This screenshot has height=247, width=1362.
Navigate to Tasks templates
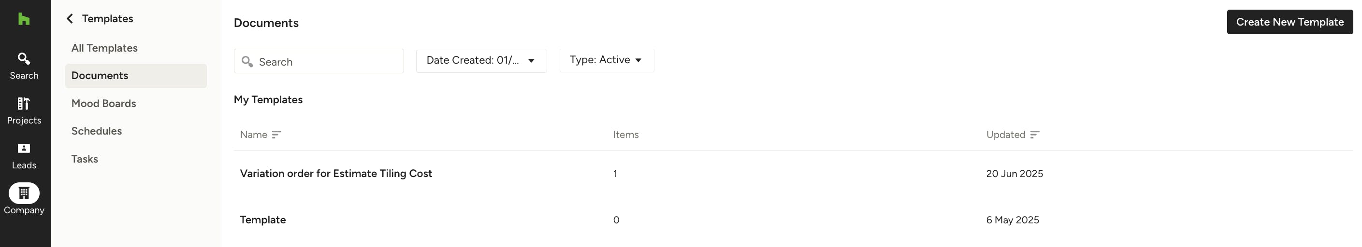tap(85, 159)
